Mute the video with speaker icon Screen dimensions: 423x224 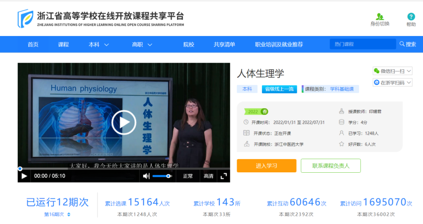tap(146, 176)
